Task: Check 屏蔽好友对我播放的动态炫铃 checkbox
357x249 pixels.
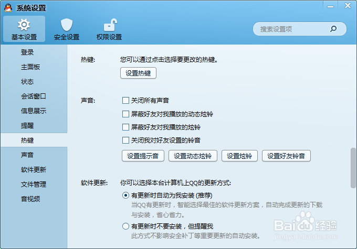Action: click(x=125, y=114)
